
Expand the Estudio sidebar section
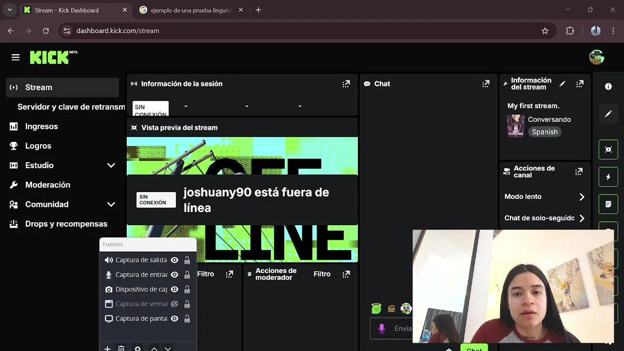(111, 165)
